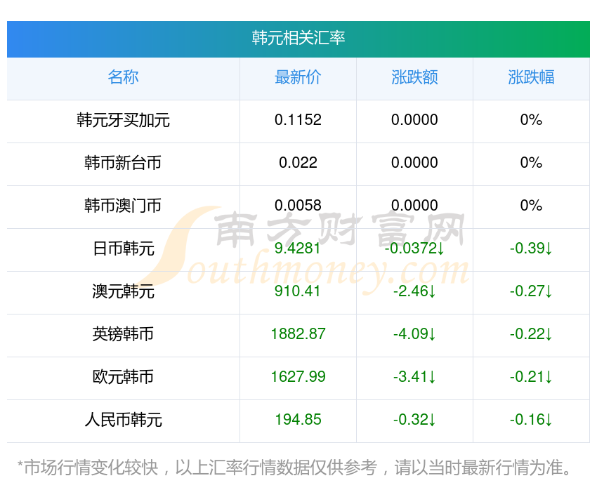
Task: Click the percentage -0.39↓
Action: click(x=531, y=249)
